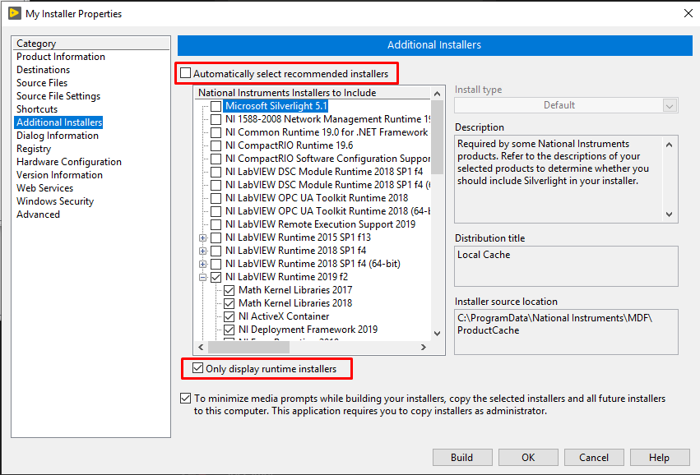Click the Installer source location field
This screenshot has height=475, width=700.
[566, 332]
